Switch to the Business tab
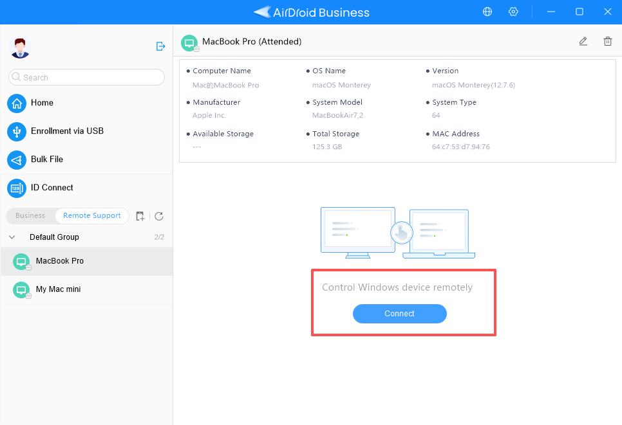 [x=30, y=215]
